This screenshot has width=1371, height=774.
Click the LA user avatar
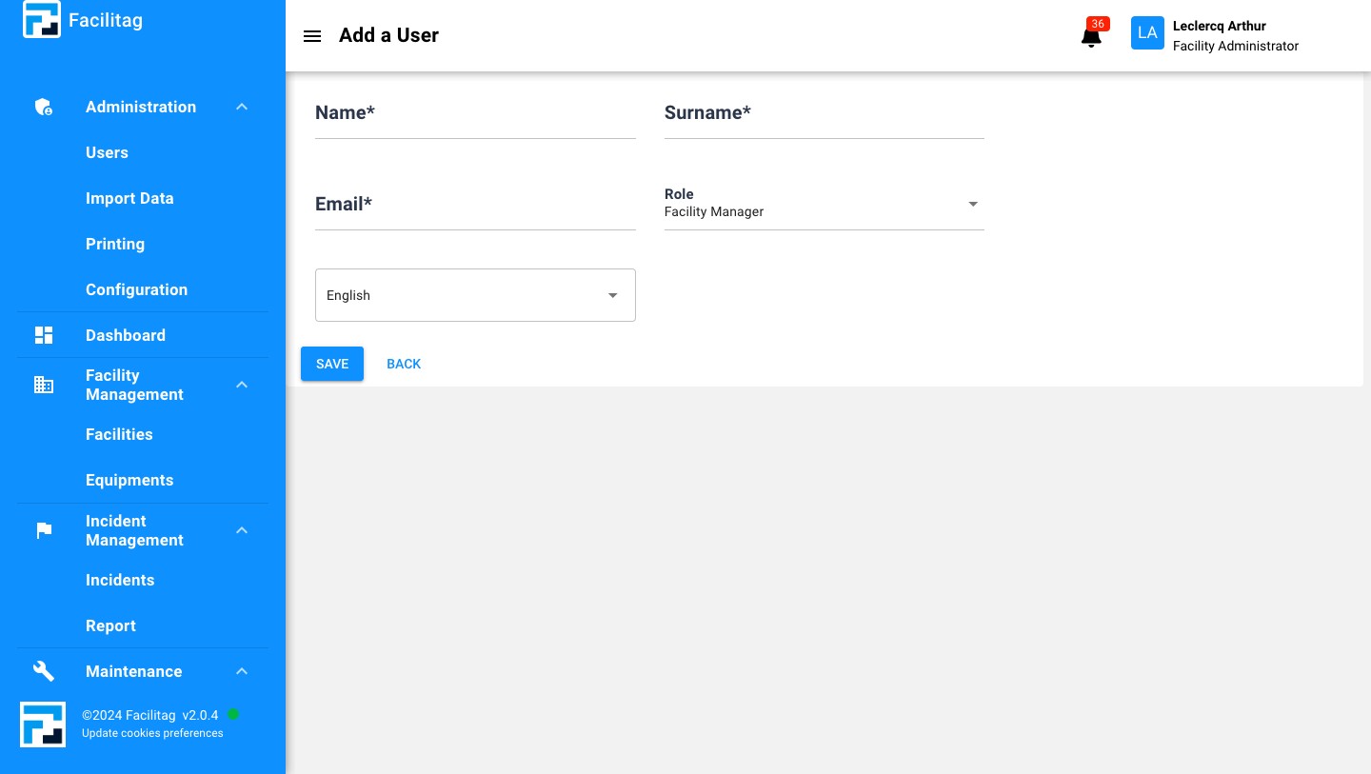coord(1147,33)
